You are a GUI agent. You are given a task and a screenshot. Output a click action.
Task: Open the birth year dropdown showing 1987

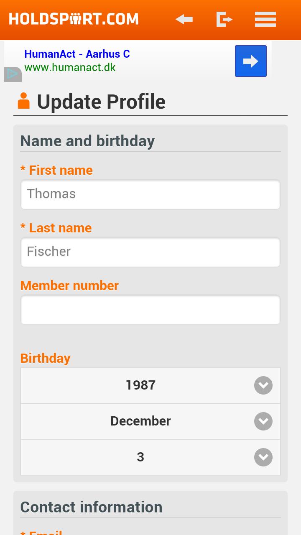point(141,385)
